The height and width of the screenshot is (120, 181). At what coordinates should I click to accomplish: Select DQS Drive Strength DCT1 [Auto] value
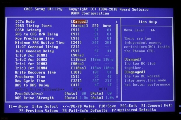point(97,98)
